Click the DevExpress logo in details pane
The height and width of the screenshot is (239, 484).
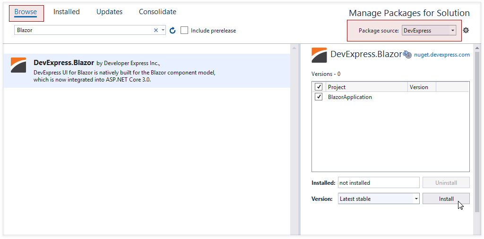[x=319, y=55]
